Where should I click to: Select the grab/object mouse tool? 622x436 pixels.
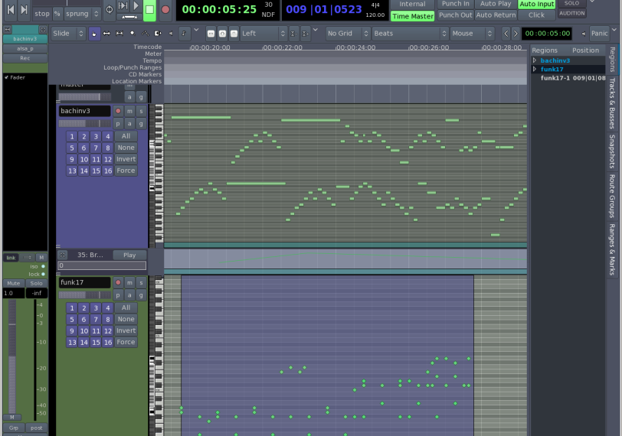point(93,34)
